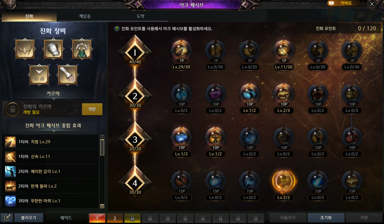Click the 초기화 reset button
The height and width of the screenshot is (224, 384).
tap(326, 218)
